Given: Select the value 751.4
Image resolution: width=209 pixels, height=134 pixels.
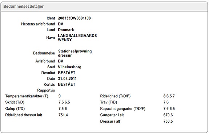Looking at the screenshot, I should (63, 115).
